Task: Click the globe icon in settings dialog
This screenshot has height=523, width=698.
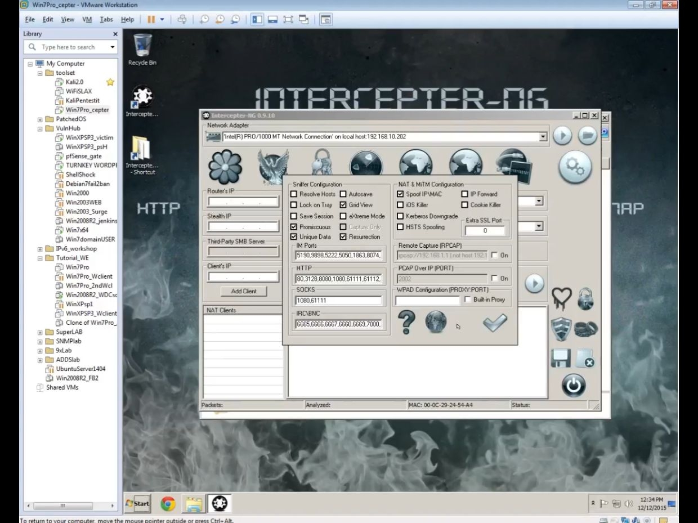Action: (x=436, y=321)
